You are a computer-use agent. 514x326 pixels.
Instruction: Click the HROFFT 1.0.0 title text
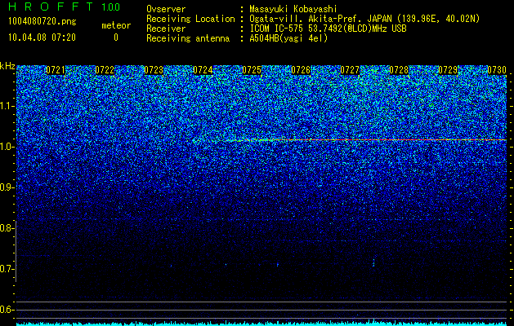point(65,7)
